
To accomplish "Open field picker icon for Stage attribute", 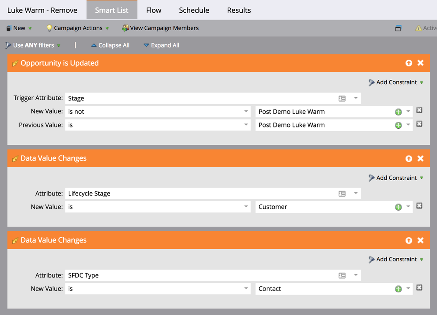I will click(x=342, y=99).
